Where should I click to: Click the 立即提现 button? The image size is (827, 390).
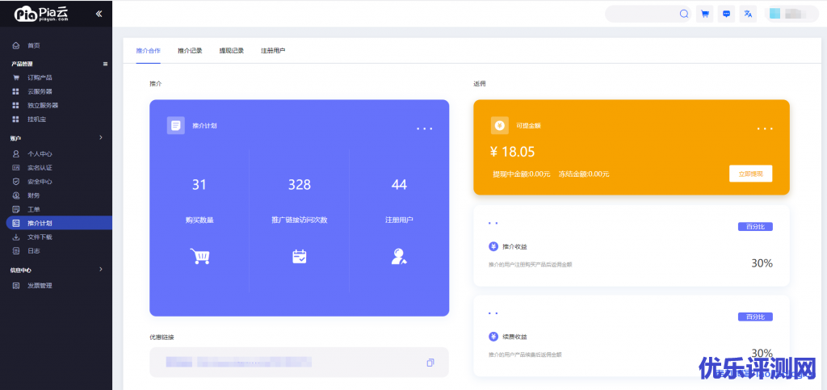pyautogui.click(x=750, y=174)
